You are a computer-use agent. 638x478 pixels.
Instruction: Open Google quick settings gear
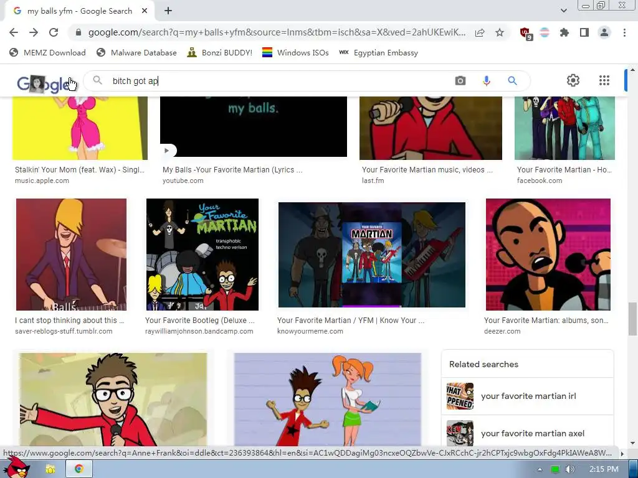(573, 80)
